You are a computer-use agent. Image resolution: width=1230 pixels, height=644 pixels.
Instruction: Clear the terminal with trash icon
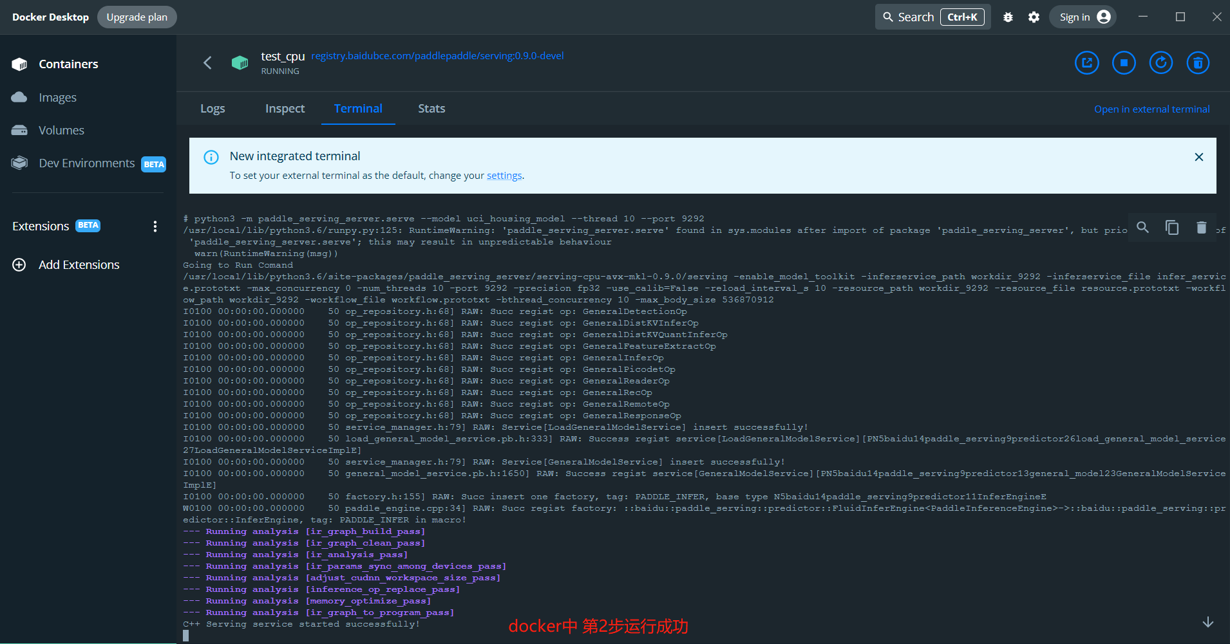coord(1201,227)
